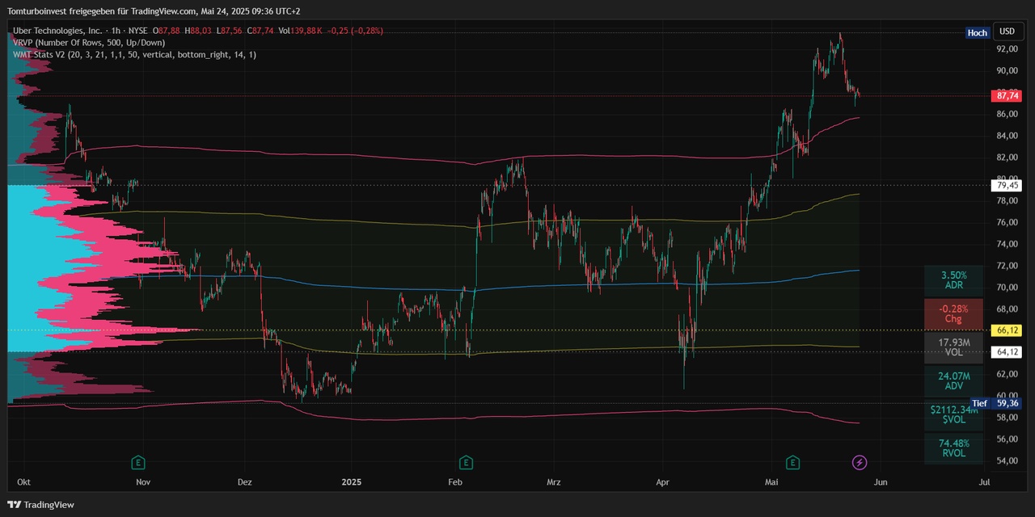
Task: Click the O87,88 open value in legend
Action: 167,31
